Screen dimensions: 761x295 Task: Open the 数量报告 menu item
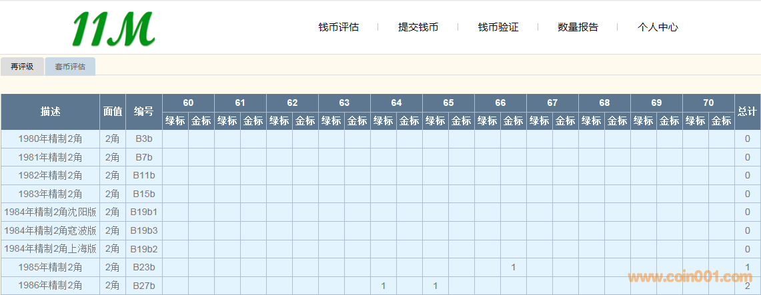tap(578, 27)
